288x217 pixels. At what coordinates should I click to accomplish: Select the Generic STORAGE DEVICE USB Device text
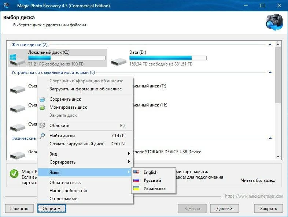coord(167,152)
